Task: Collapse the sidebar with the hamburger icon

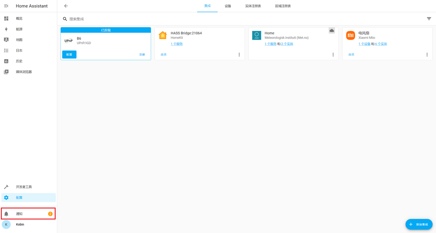Action: click(x=6, y=6)
